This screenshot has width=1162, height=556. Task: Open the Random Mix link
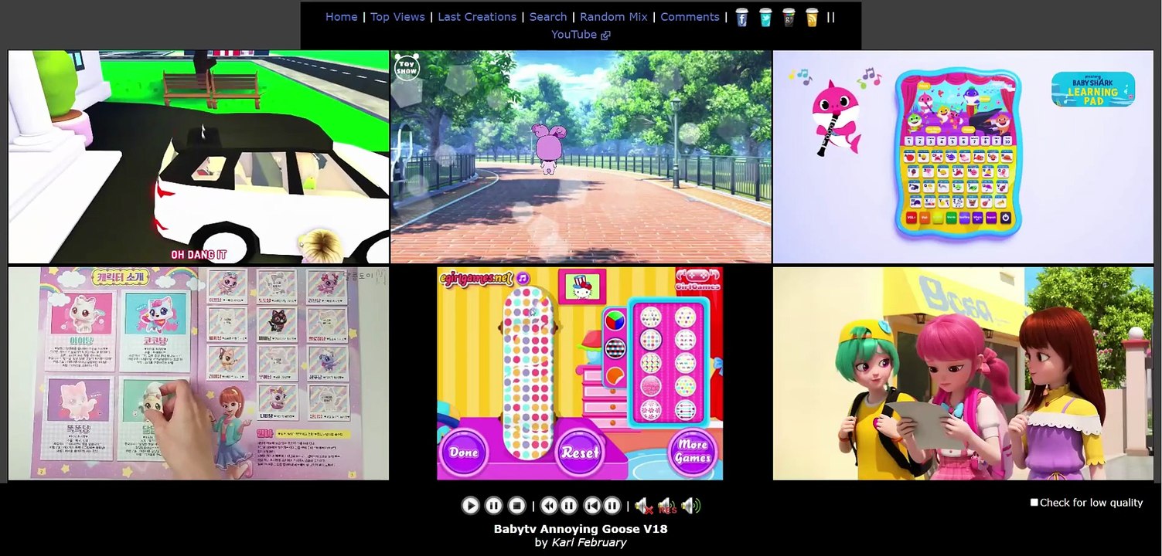coord(614,17)
